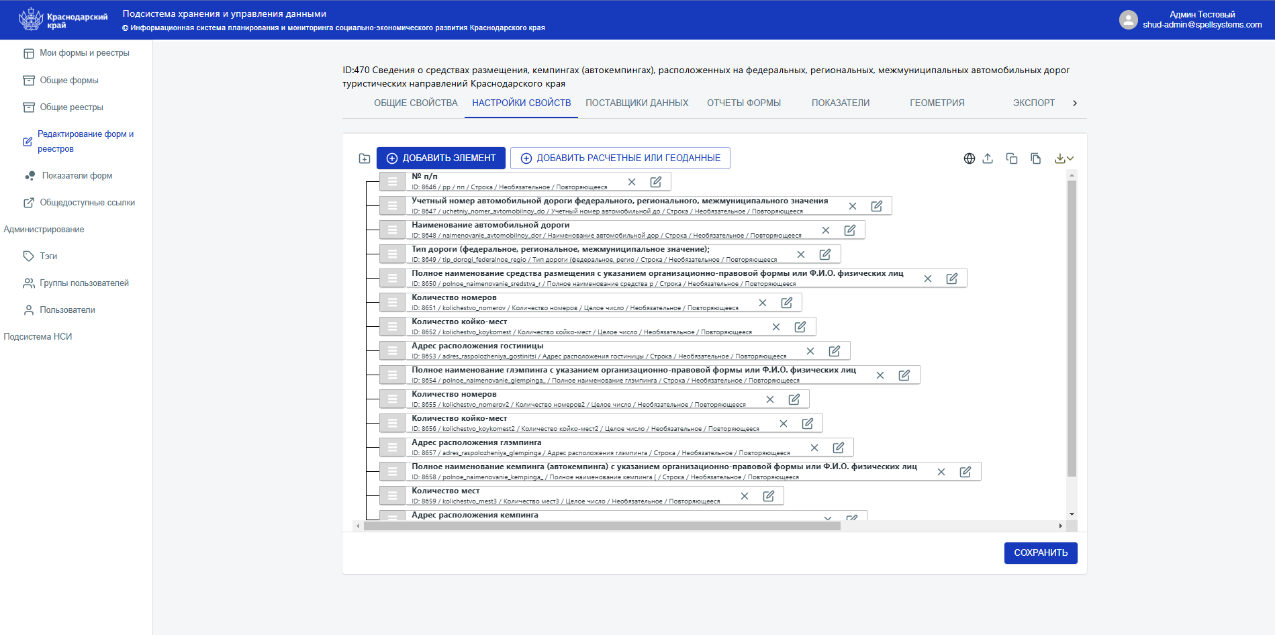Expand the Администрирование section
Screen dimensions: 1275x635
tap(44, 230)
